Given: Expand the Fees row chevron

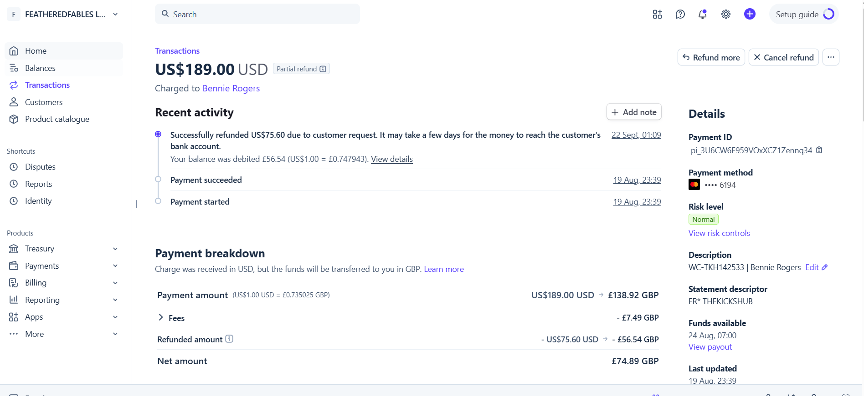Looking at the screenshot, I should [160, 317].
